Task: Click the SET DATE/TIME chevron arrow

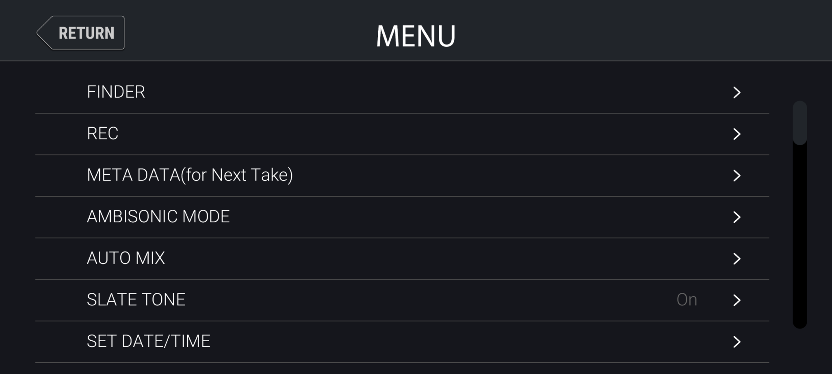Action: (x=737, y=342)
